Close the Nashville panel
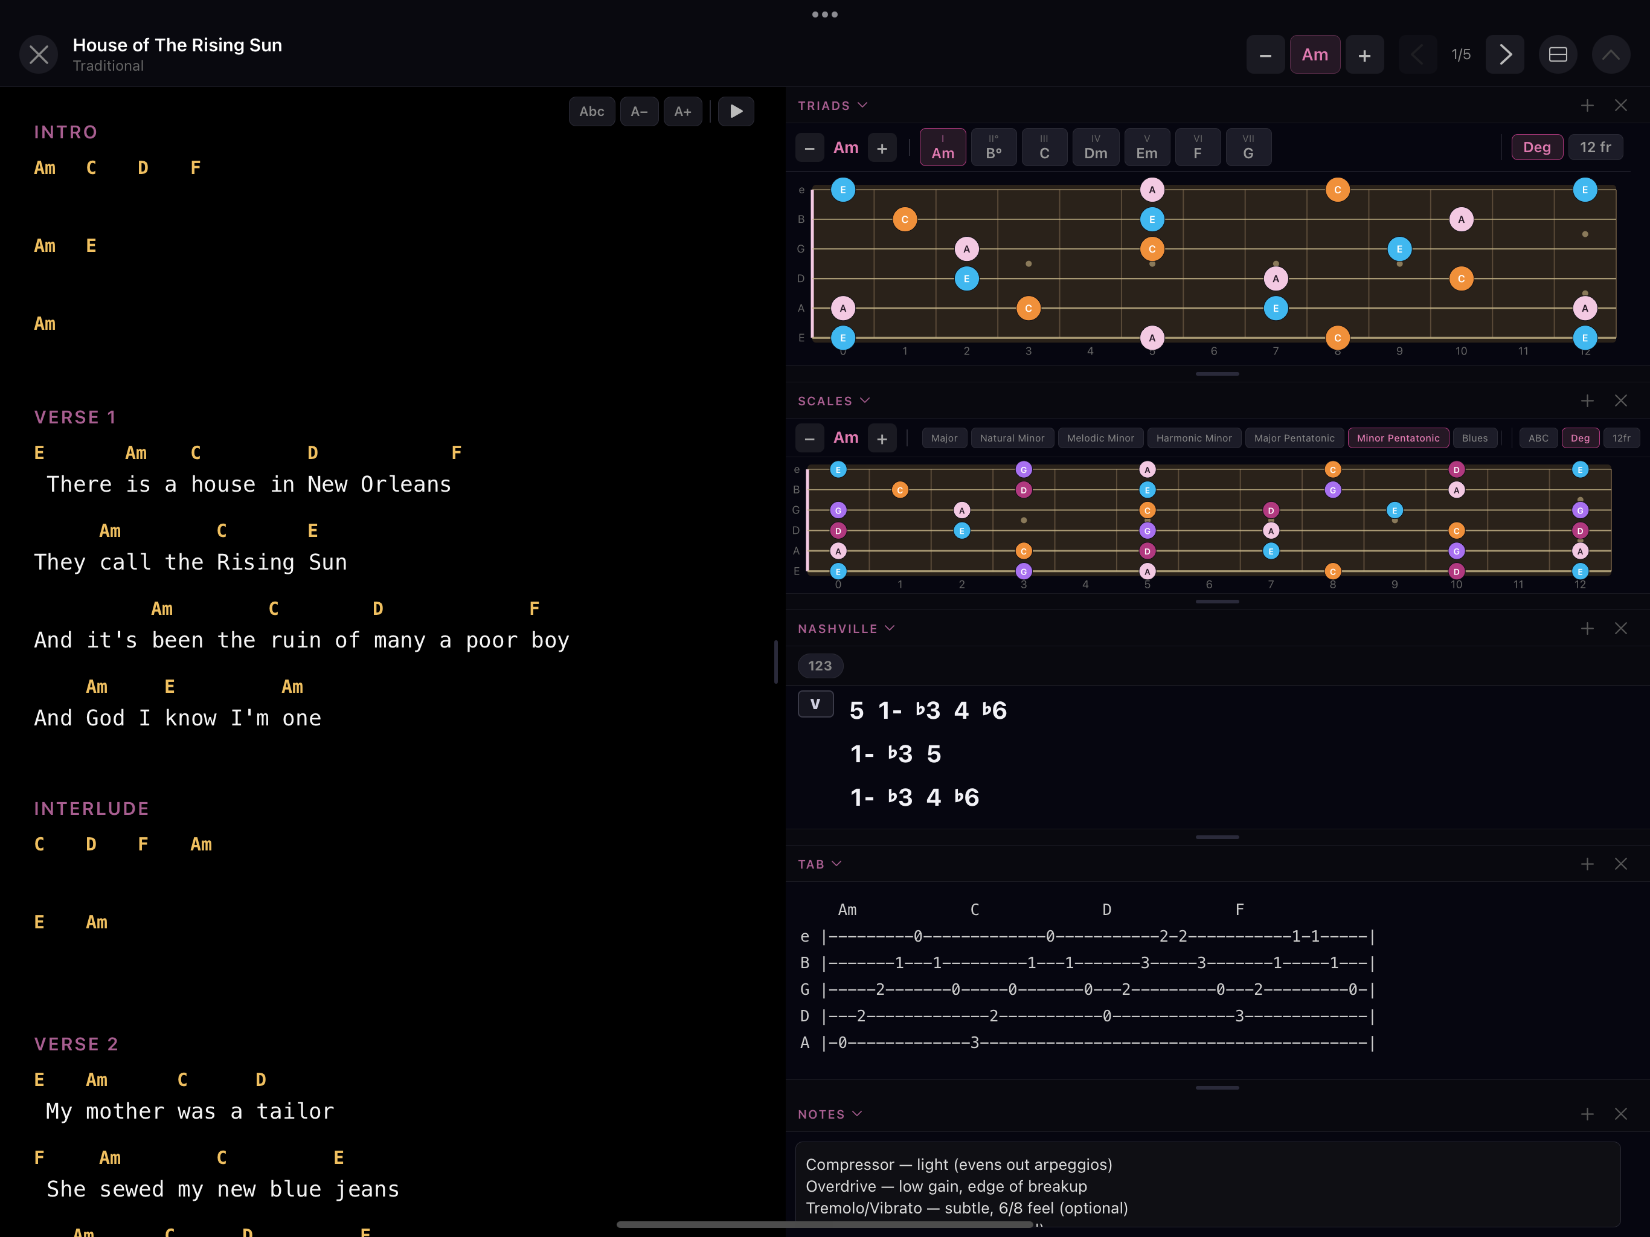This screenshot has width=1650, height=1237. point(1621,628)
